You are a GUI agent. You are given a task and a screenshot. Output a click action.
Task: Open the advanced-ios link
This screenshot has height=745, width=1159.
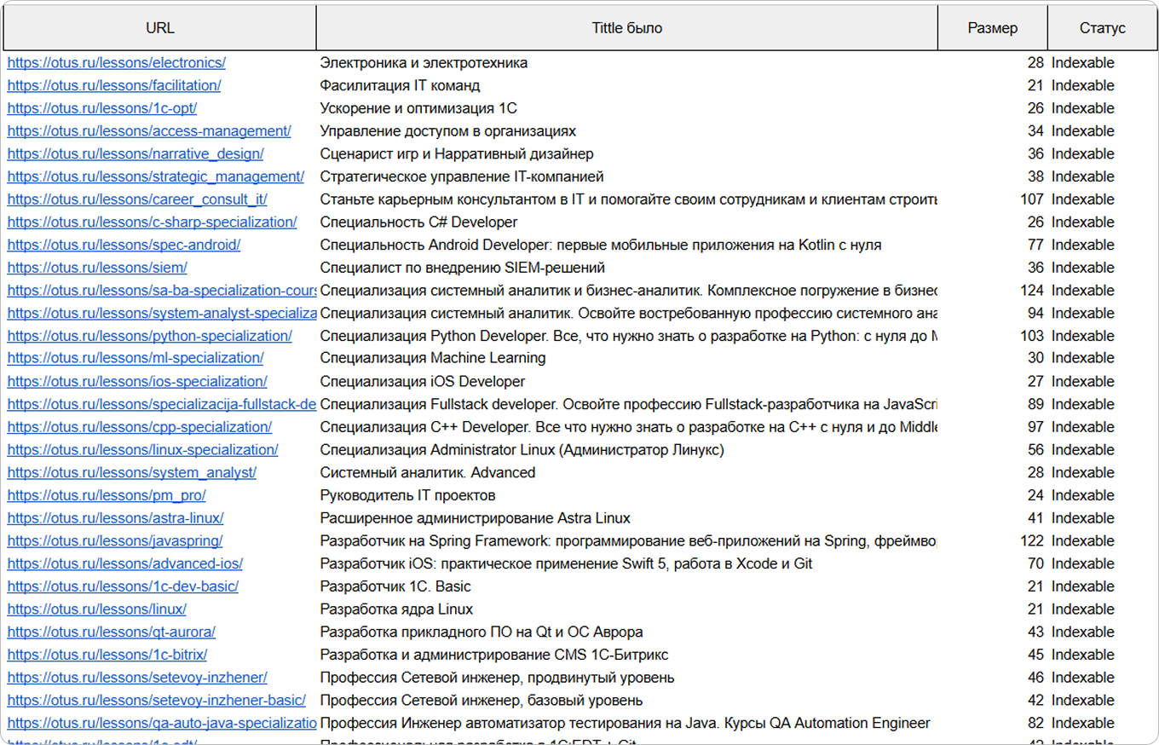point(125,563)
